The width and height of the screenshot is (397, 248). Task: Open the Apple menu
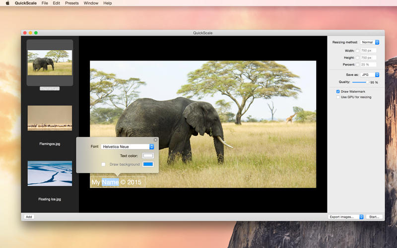(7, 3)
